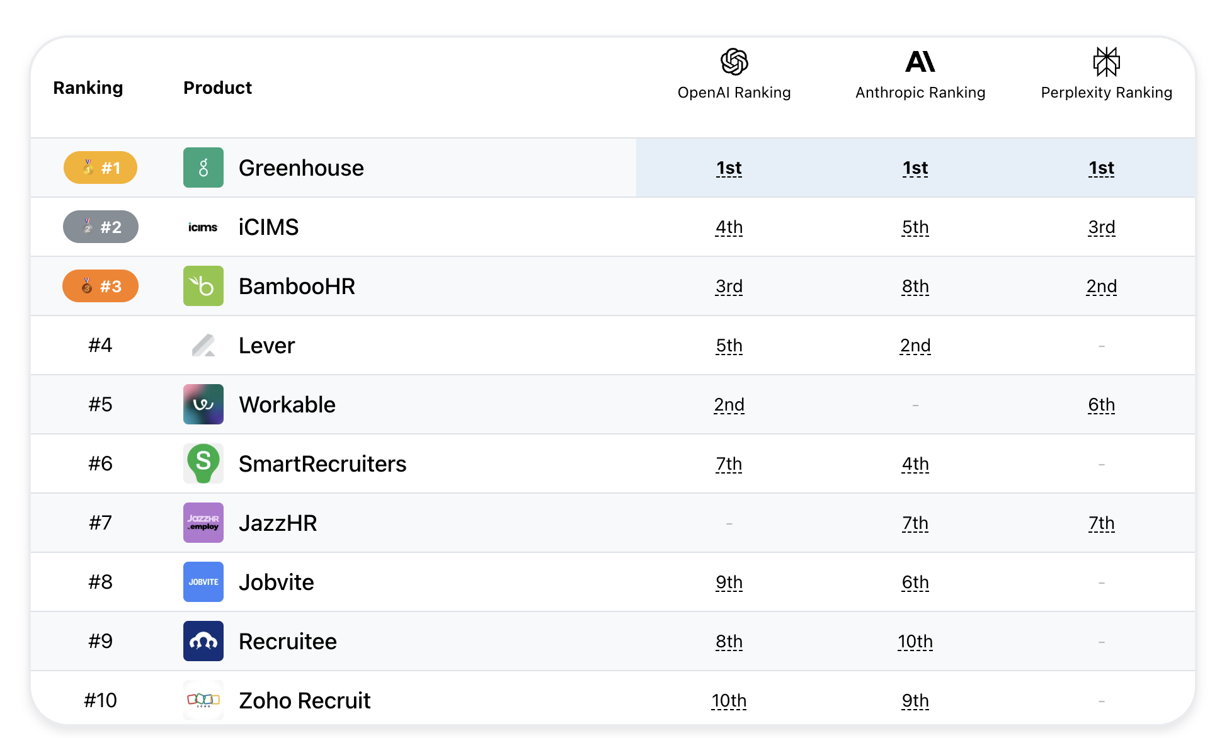Open Jobvite's OpenAI 9th ranking link
Viewport: 1222px width, 738px height.
729,582
